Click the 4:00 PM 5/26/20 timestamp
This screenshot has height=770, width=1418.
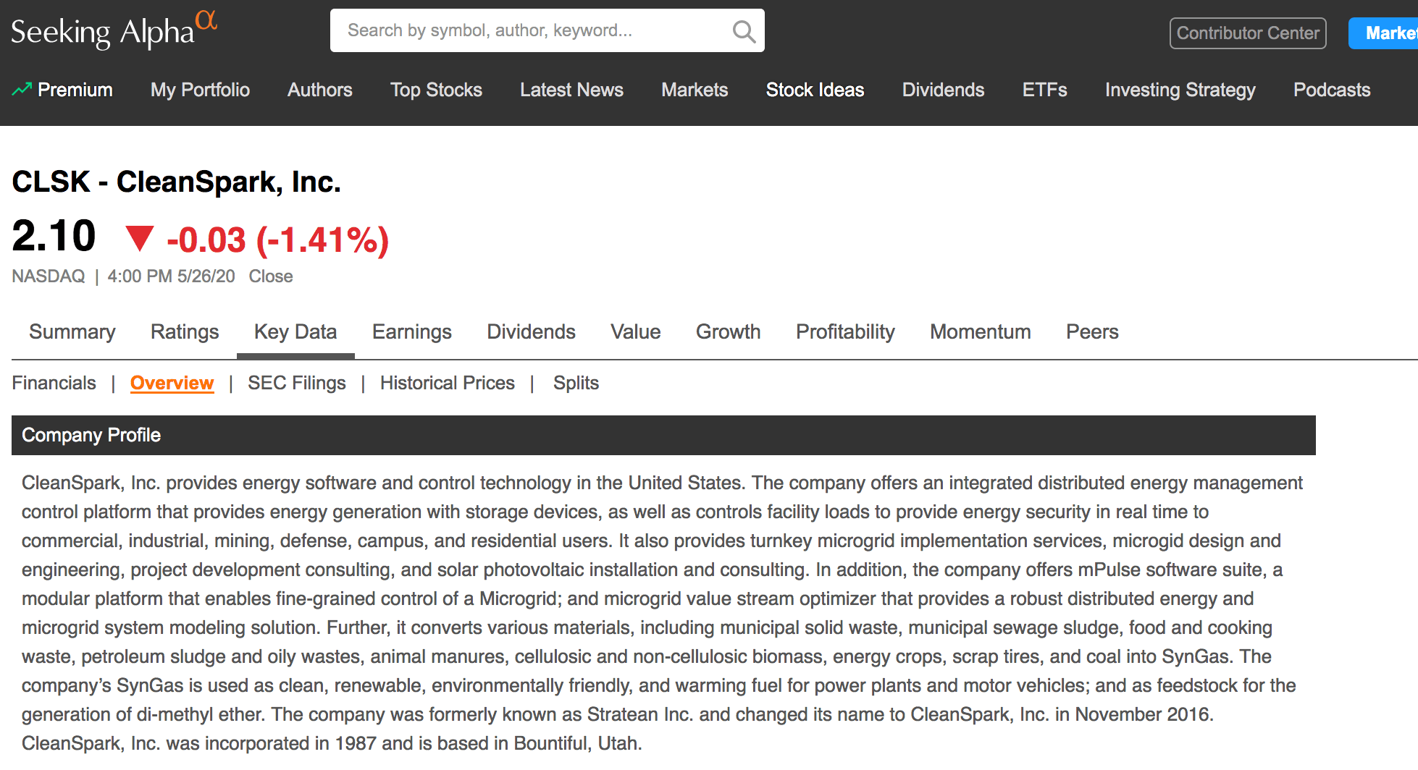coord(172,276)
